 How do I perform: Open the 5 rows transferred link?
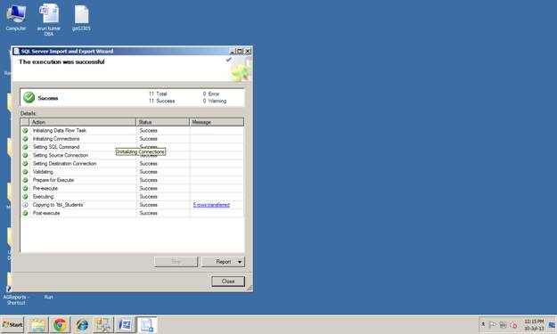click(x=211, y=205)
